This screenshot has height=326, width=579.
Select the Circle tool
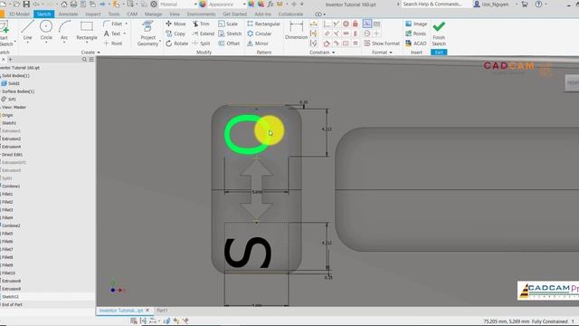(x=46, y=30)
